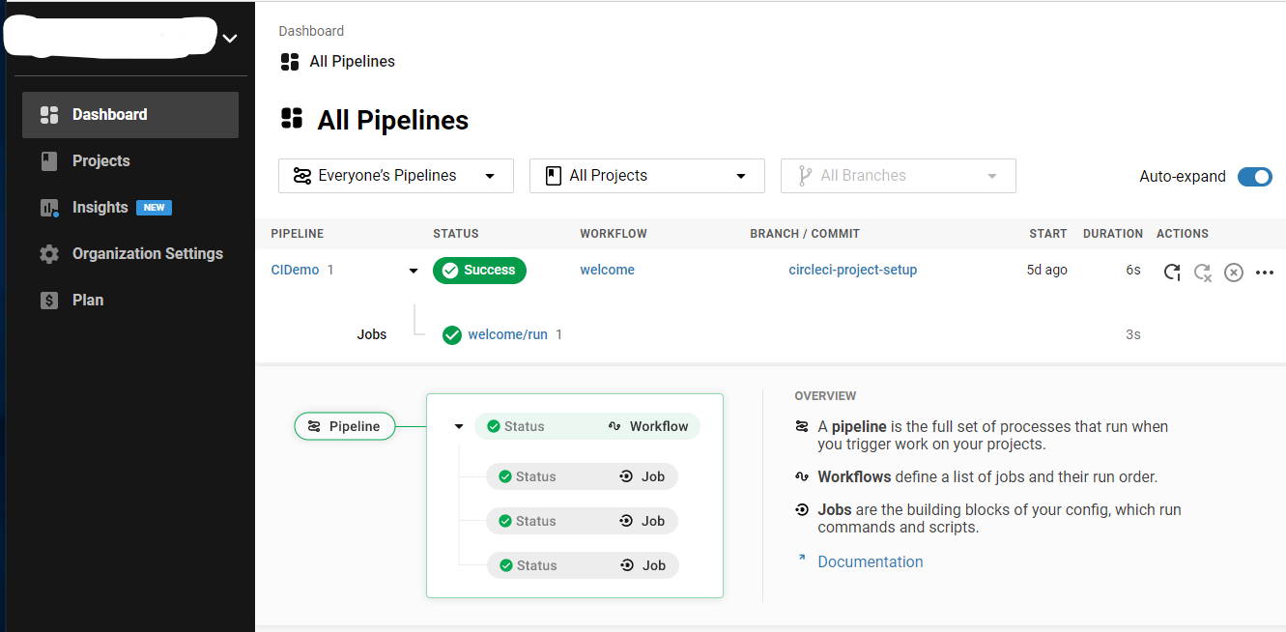The height and width of the screenshot is (632, 1286).
Task: Click the book icon in All Projects
Action: click(554, 176)
